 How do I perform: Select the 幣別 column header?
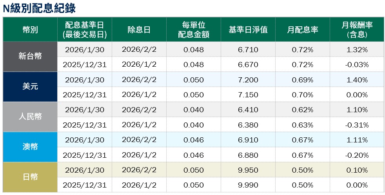pyautogui.click(x=30, y=30)
